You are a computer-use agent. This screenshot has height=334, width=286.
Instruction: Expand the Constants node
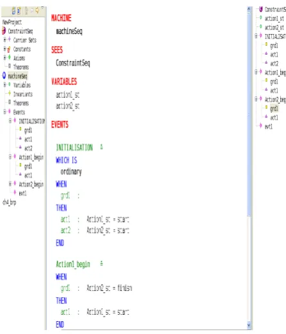[4, 49]
